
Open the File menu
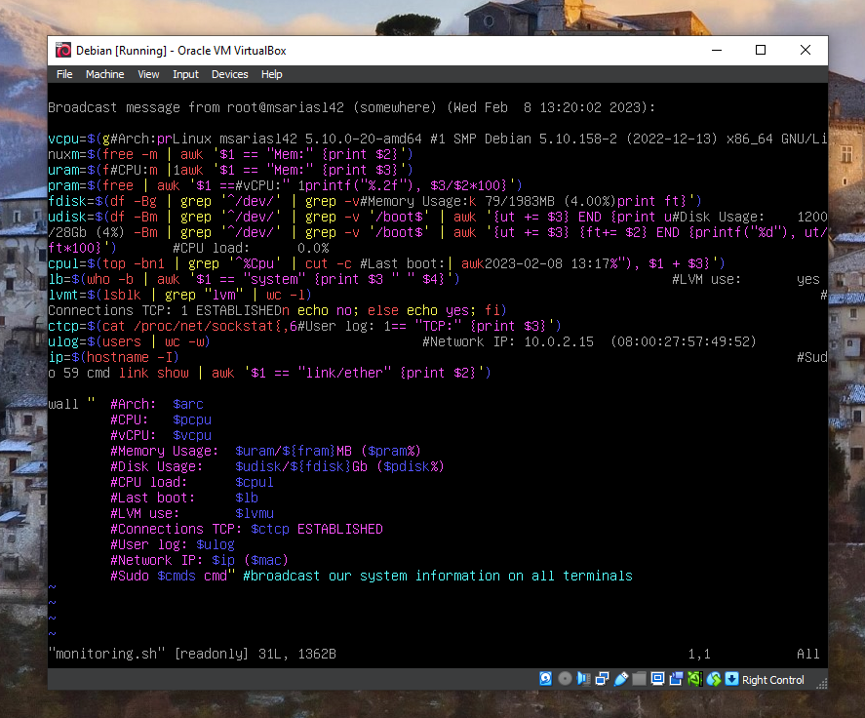tap(64, 74)
